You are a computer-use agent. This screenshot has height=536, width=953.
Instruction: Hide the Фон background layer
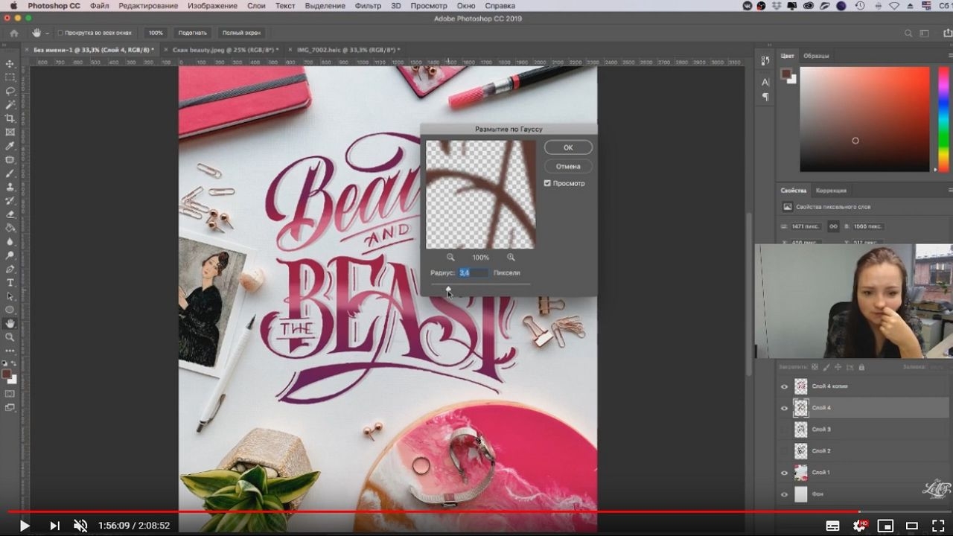[784, 494]
